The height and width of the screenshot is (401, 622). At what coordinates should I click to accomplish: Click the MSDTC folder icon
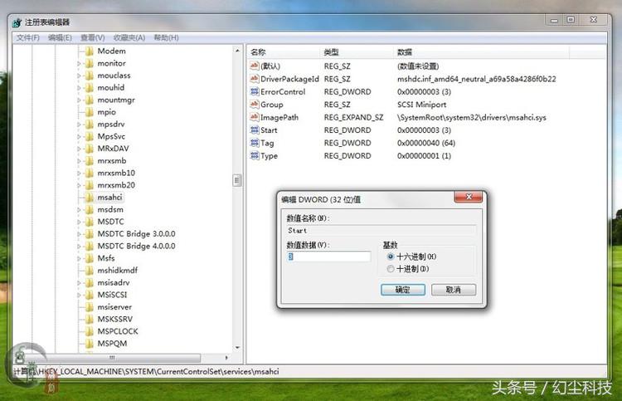[90, 222]
